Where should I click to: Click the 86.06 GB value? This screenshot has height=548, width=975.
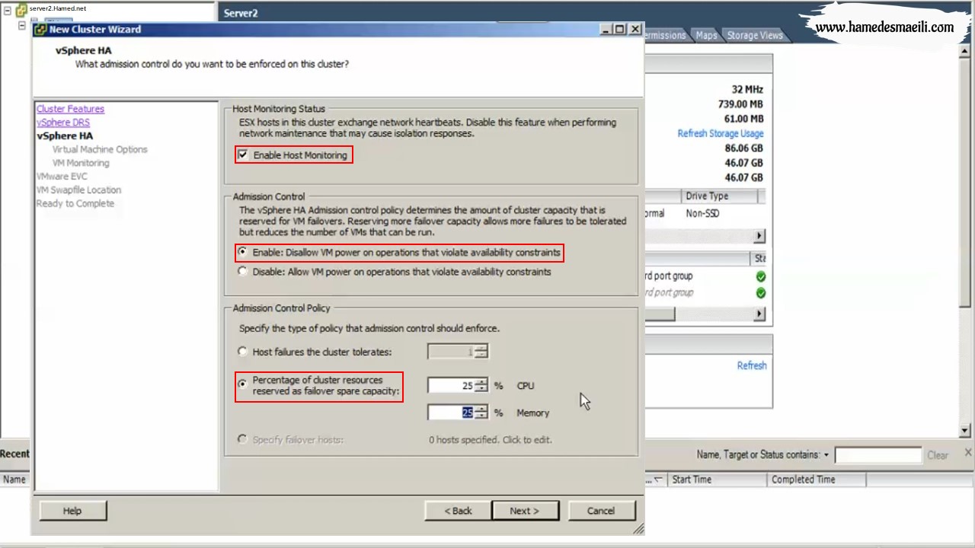click(x=743, y=148)
